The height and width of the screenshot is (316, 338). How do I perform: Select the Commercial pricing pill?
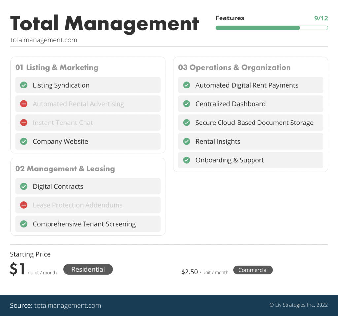pyautogui.click(x=253, y=270)
